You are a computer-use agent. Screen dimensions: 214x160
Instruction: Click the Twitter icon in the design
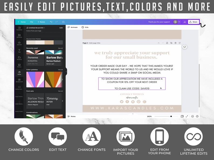pos(122,102)
